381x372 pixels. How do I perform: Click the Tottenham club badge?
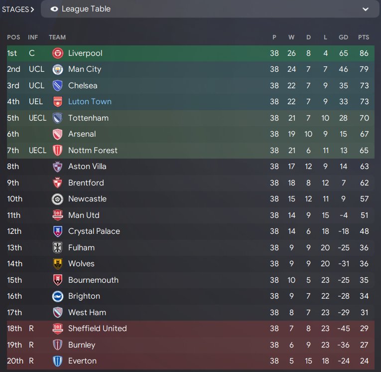pos(58,118)
